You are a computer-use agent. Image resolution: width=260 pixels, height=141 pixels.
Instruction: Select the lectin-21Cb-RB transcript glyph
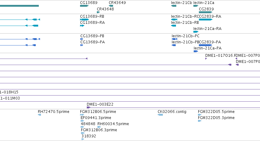click(x=174, y=26)
